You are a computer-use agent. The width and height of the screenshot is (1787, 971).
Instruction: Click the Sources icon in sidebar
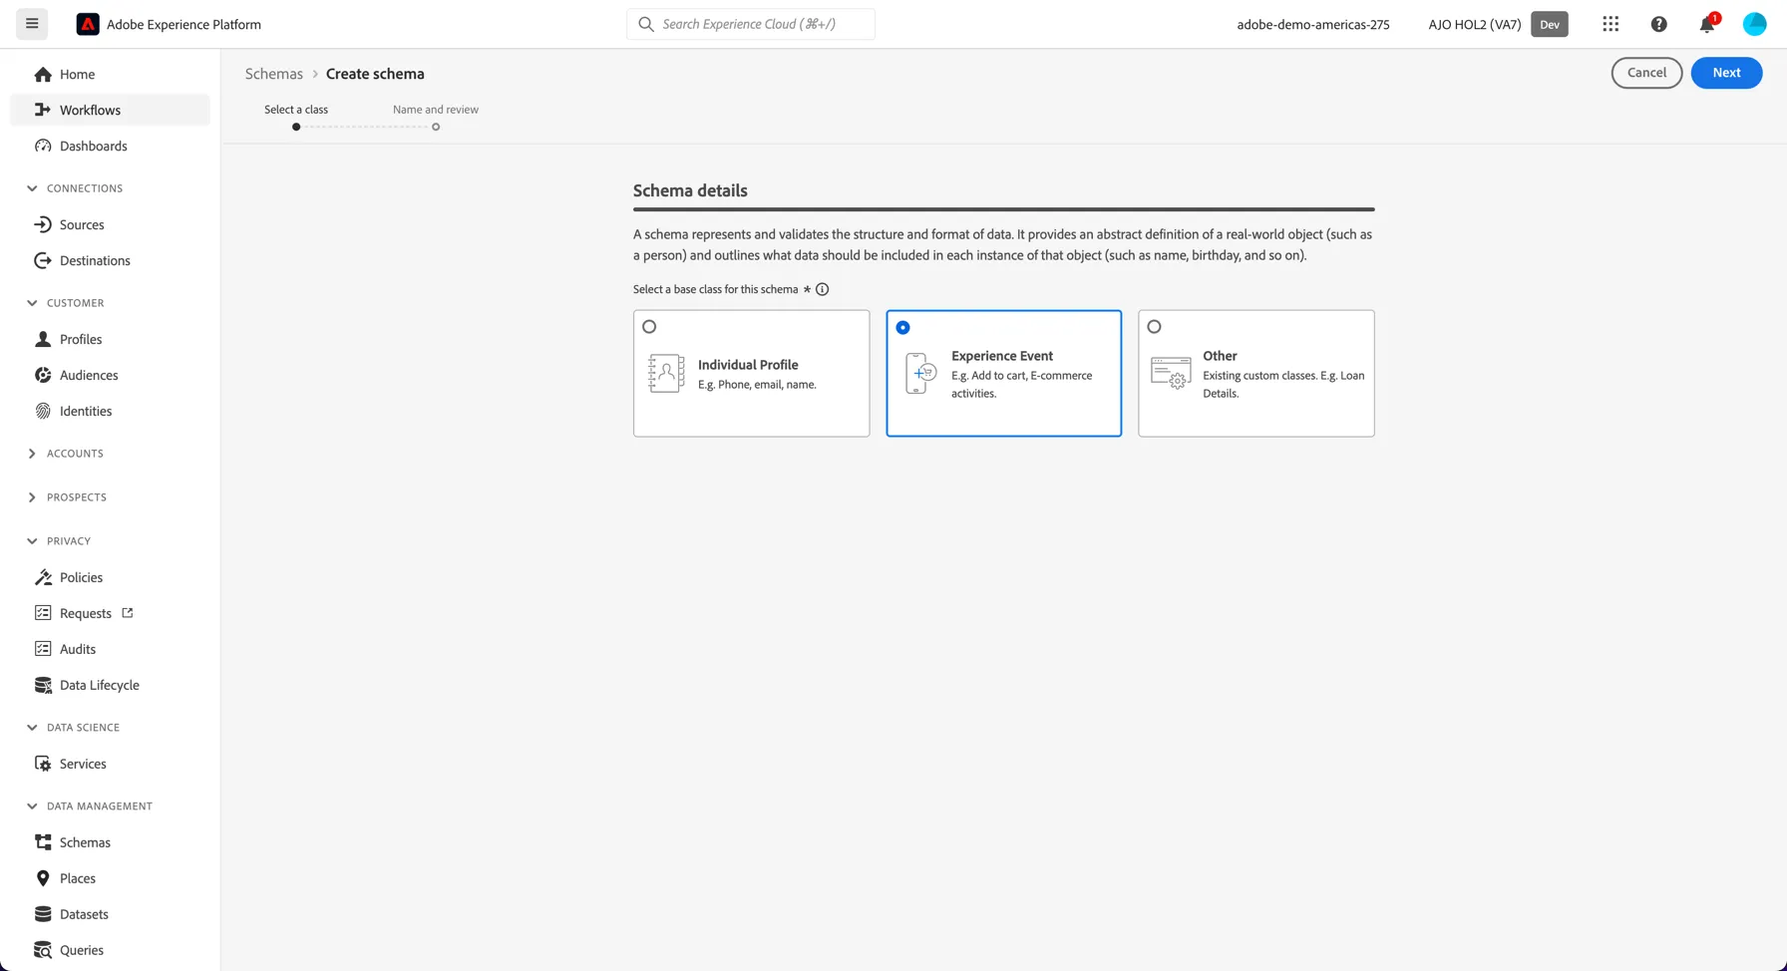point(43,224)
